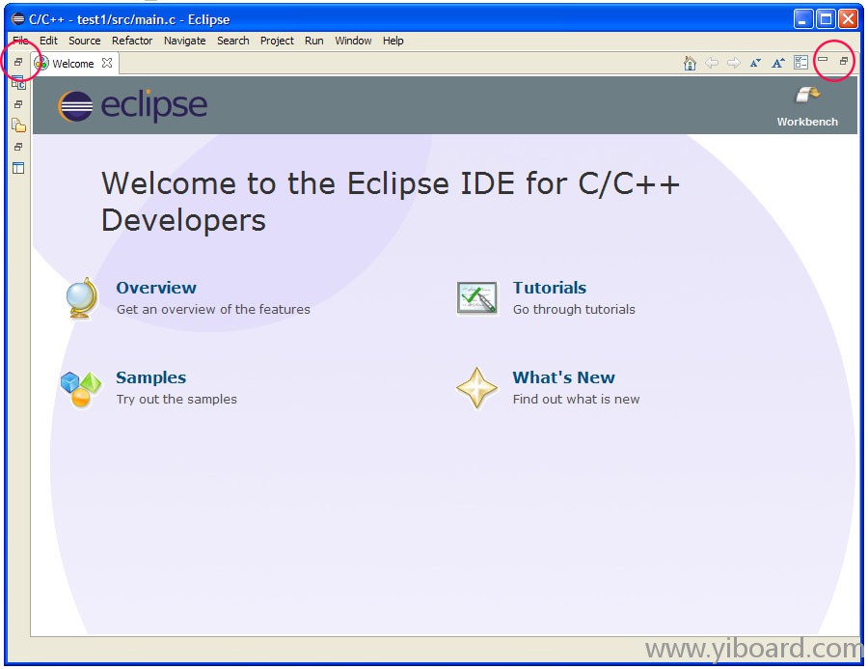Show the minimized layout view in sidebar
Image resolution: width=868 pixels, height=669 pixels.
click(18, 168)
